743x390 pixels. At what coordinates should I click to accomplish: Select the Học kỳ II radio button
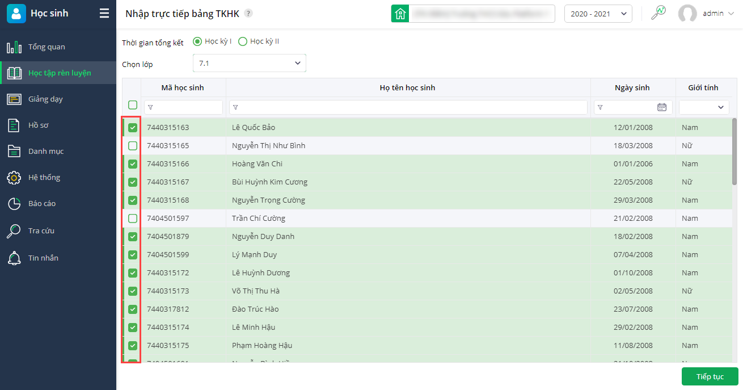(x=243, y=41)
